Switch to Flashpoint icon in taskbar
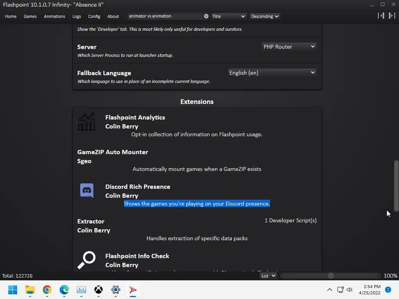399x299 pixels. [x=133, y=290]
